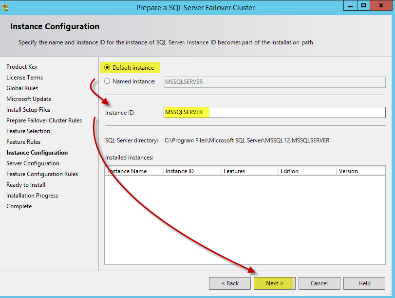
Task: Select the Named instance radio button
Action: pos(107,81)
